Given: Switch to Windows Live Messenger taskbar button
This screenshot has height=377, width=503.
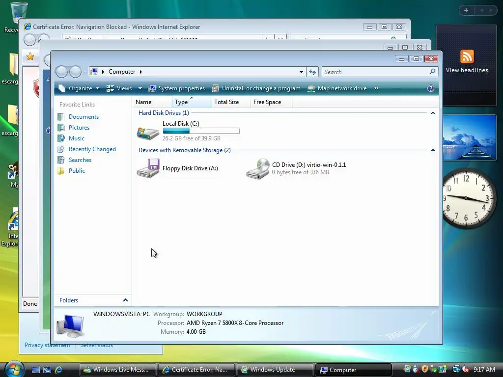Looking at the screenshot, I should click(117, 370).
